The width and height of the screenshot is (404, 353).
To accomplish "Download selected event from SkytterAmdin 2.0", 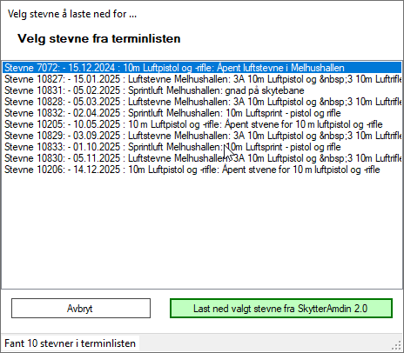I will pos(281,309).
